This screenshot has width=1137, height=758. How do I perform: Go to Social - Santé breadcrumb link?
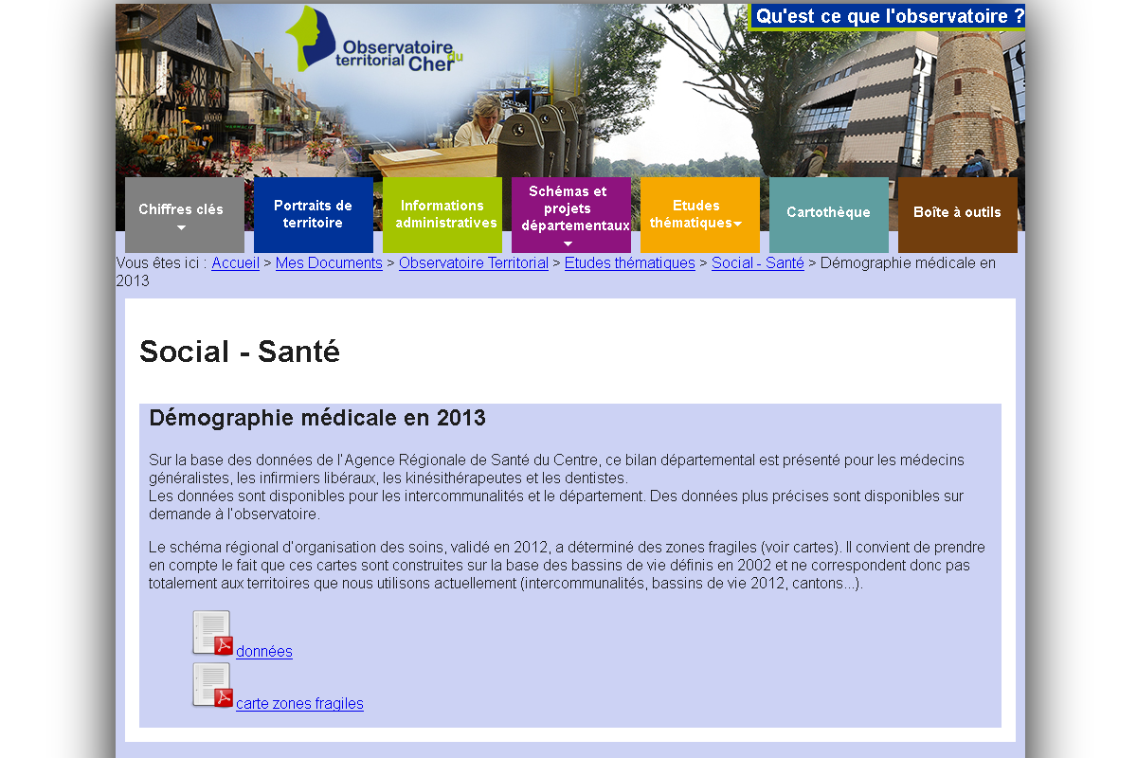pos(758,263)
